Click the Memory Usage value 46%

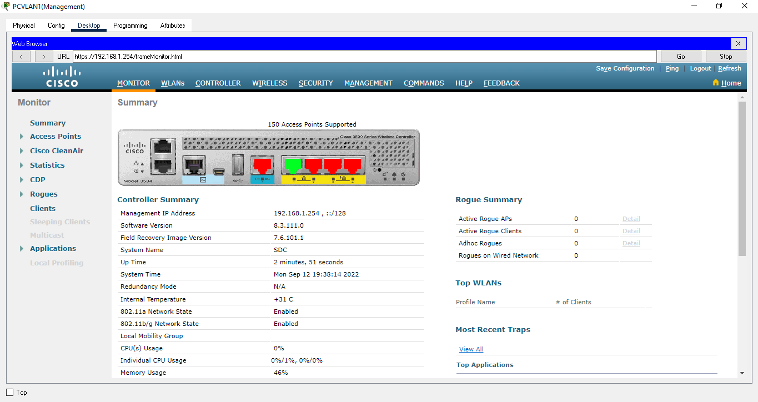click(x=281, y=373)
